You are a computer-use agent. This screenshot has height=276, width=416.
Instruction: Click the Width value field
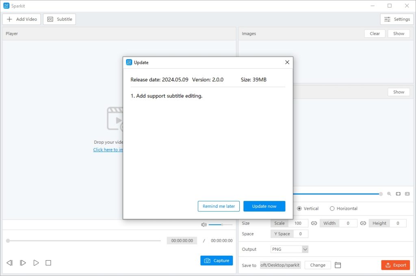click(x=348, y=223)
